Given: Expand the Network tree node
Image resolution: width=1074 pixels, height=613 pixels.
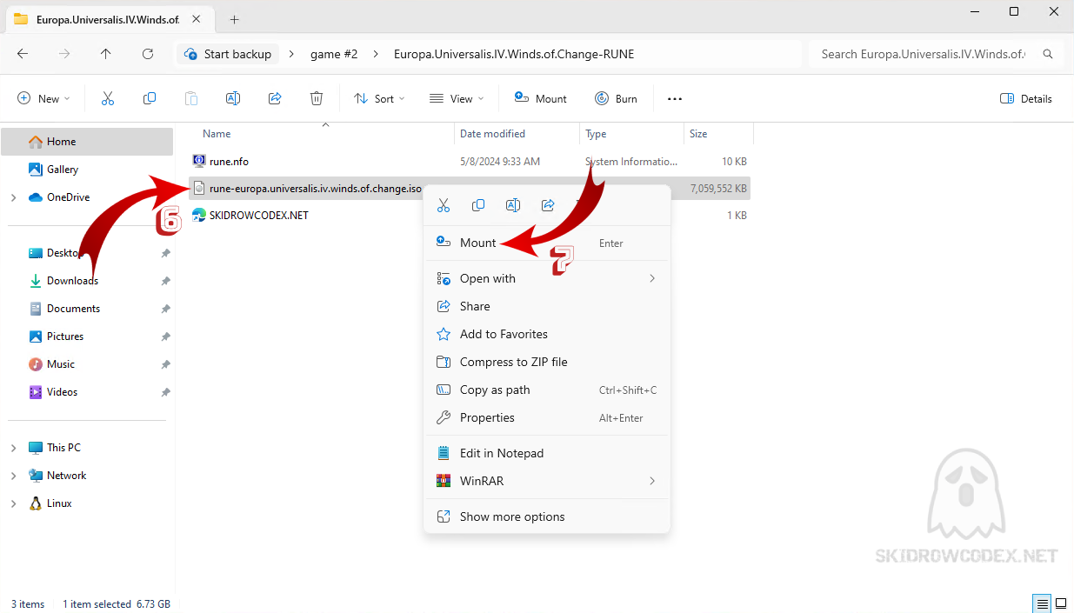Looking at the screenshot, I should pyautogui.click(x=13, y=476).
